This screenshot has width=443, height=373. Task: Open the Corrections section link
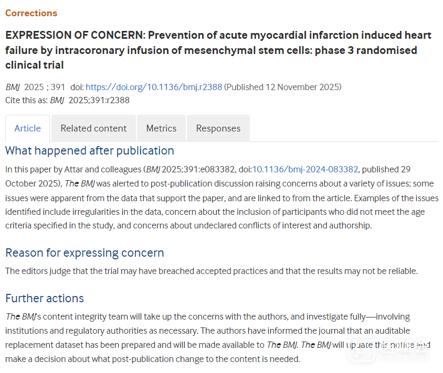tap(31, 13)
